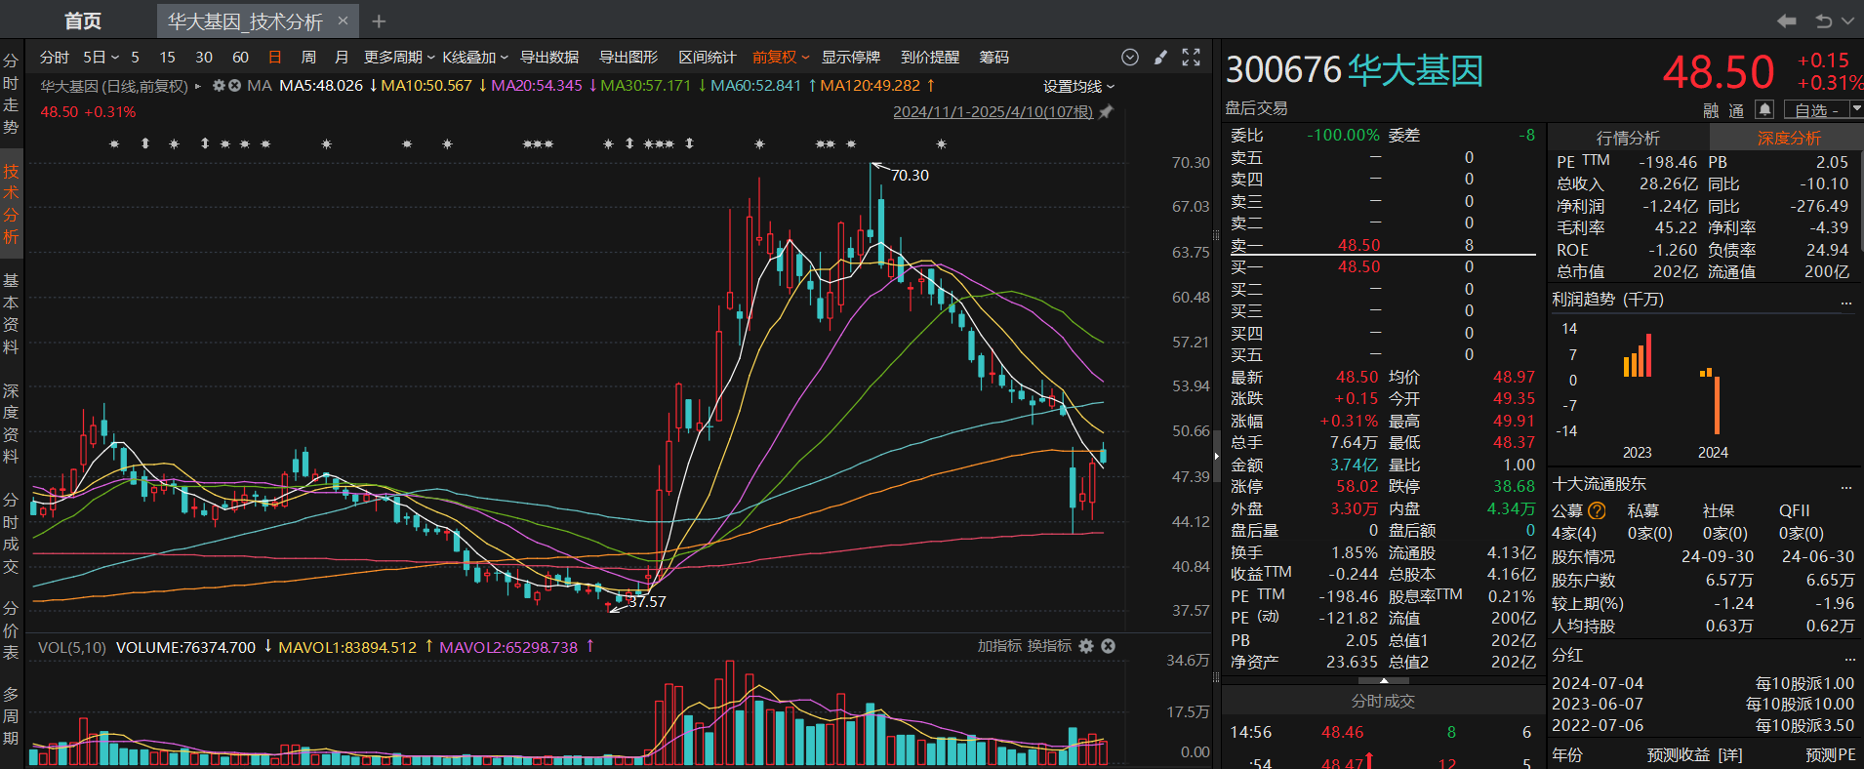This screenshot has width=1864, height=769.
Task: Switch to the 深度分析 tab
Action: coord(1789,138)
